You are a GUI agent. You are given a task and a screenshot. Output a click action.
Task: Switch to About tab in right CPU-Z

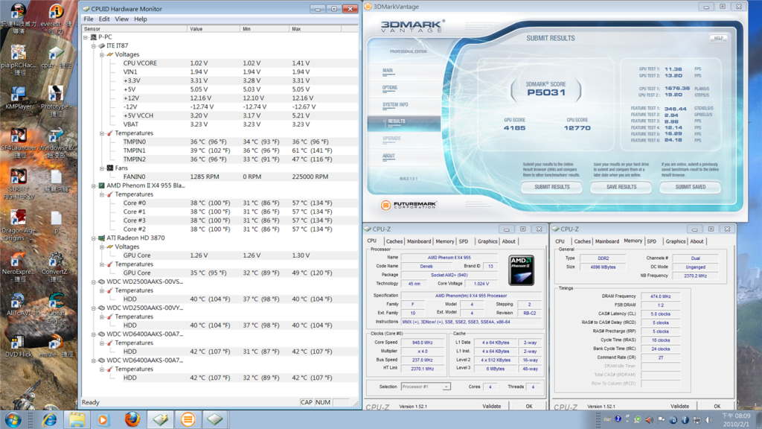tap(697, 241)
